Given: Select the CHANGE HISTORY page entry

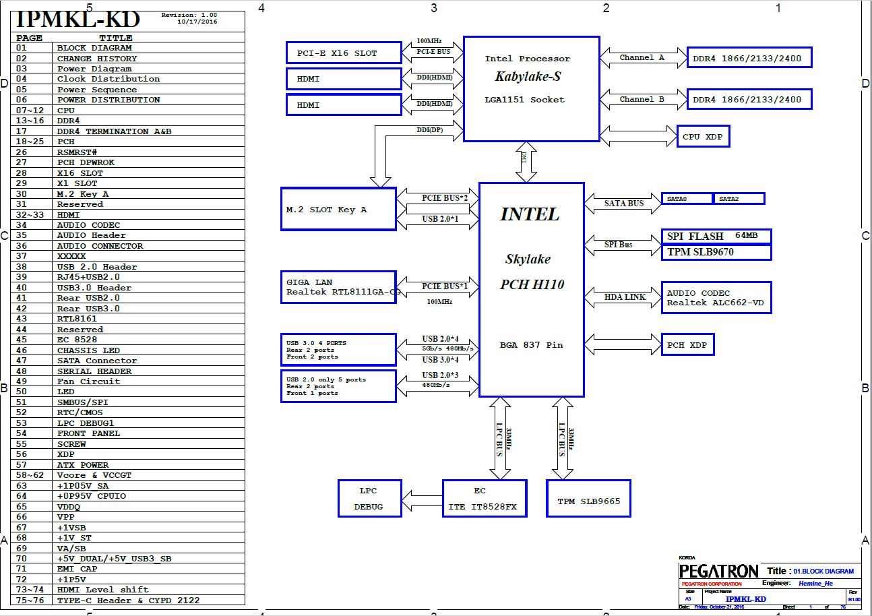Looking at the screenshot, I should [127, 59].
